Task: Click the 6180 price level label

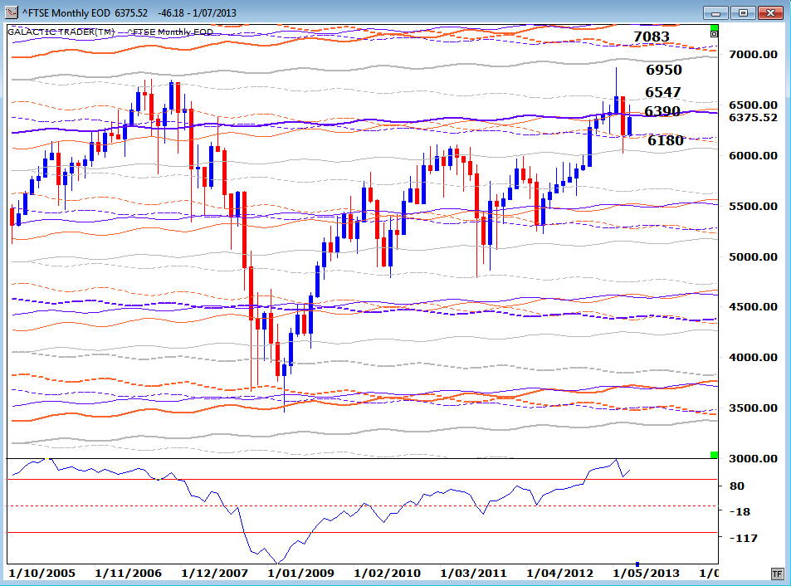Action: pos(666,140)
